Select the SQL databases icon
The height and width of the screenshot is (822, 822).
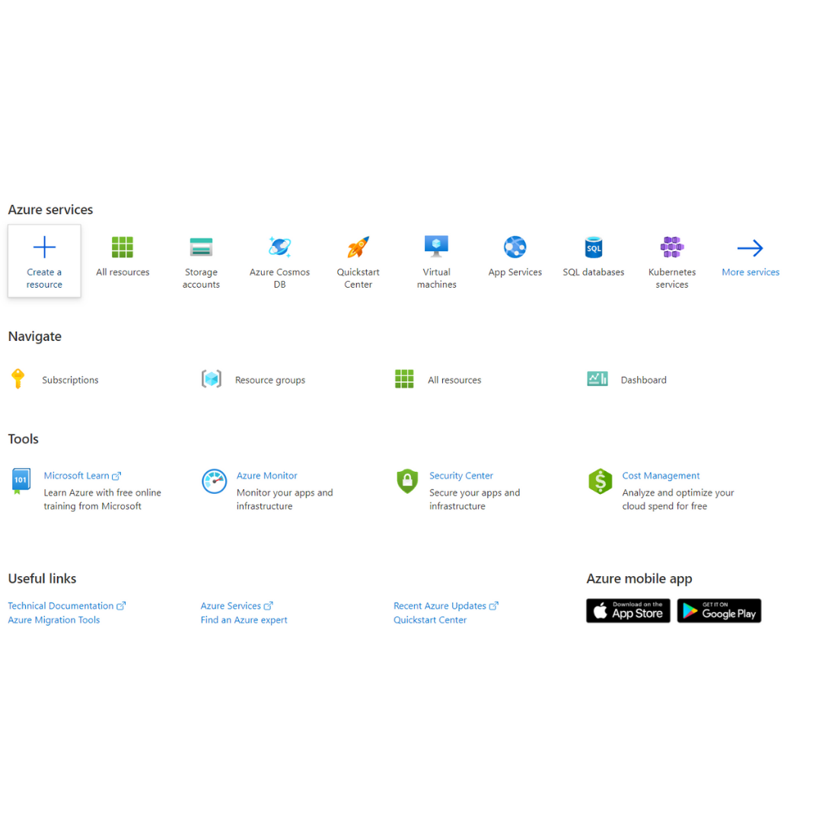coord(594,247)
